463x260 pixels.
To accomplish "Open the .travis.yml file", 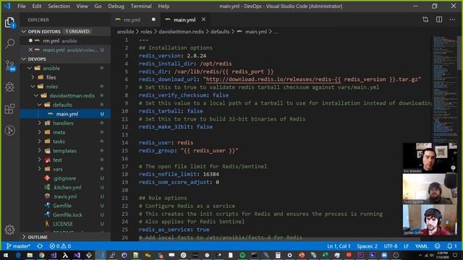I will pos(65,196).
